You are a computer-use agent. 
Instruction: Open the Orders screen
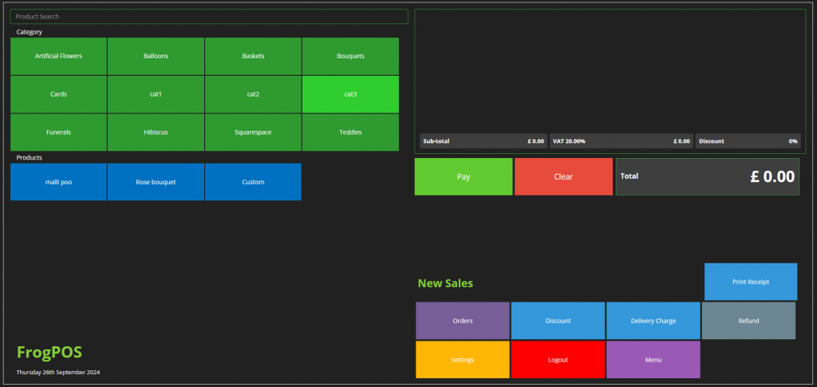click(x=463, y=321)
